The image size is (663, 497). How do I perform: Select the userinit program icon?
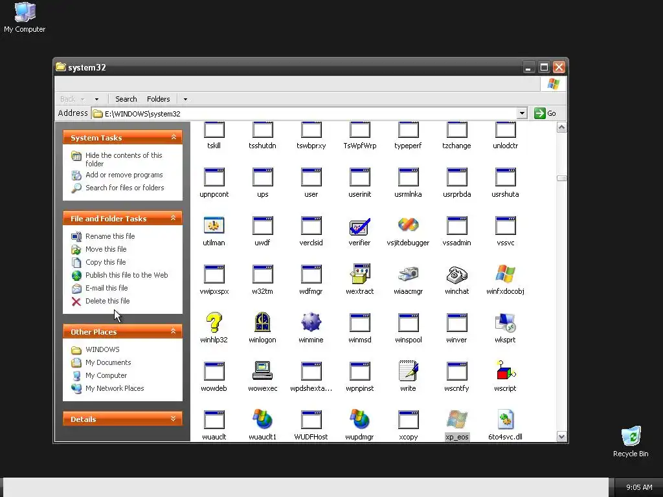(x=360, y=177)
